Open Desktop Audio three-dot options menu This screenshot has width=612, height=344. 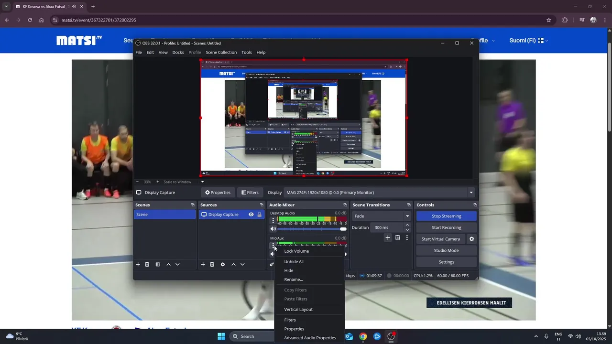tap(273, 220)
